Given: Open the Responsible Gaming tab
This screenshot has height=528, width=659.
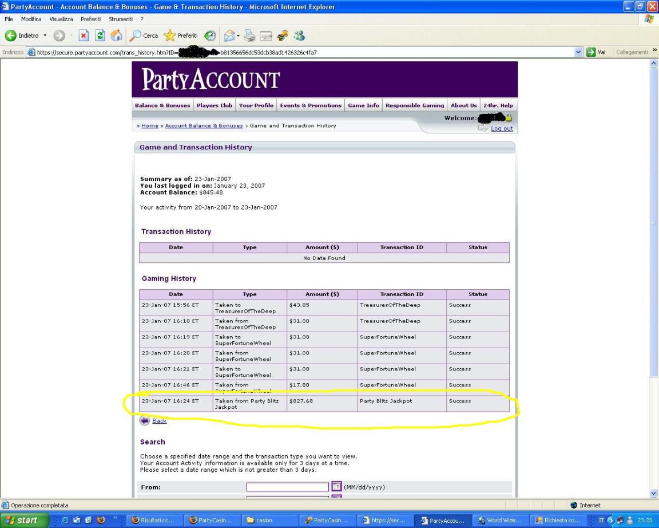Looking at the screenshot, I should pyautogui.click(x=414, y=105).
